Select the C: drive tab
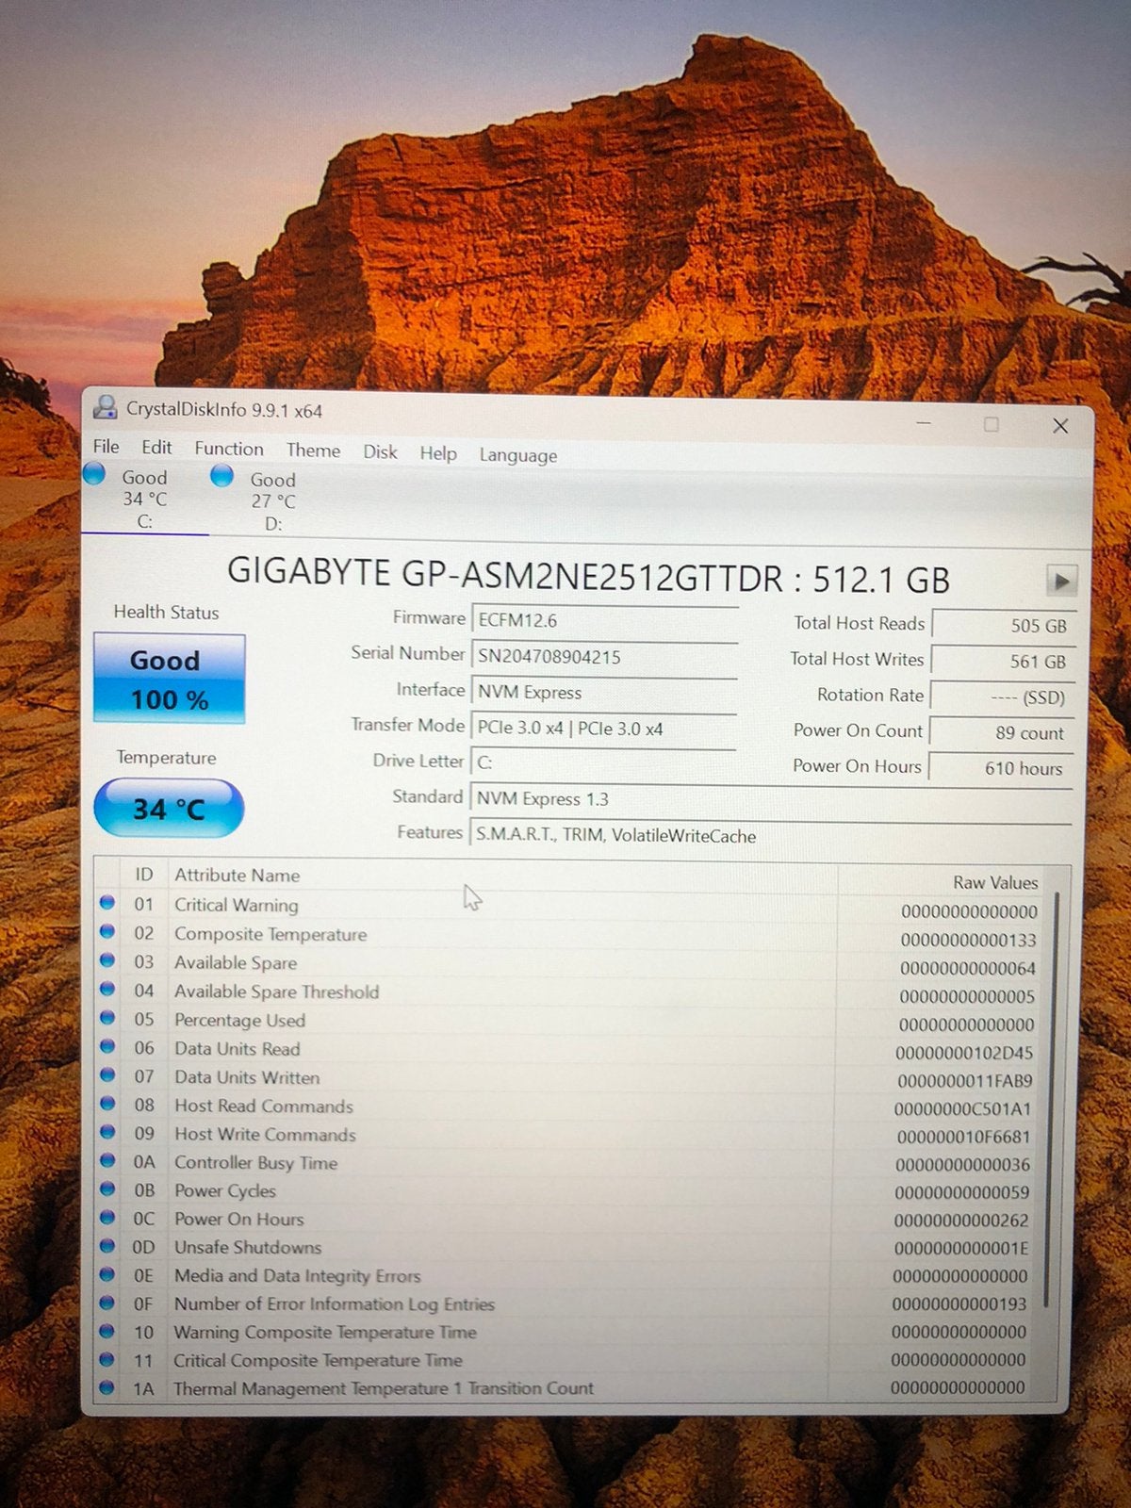 144,499
